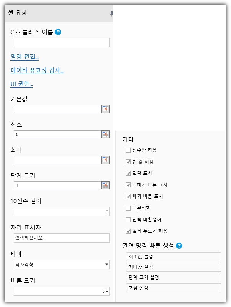231x307 pixels.
Task: Open cell picker icon for 최소 field
Action: click(105, 135)
